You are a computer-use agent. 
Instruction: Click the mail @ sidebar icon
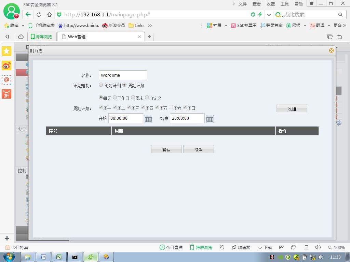click(6, 79)
